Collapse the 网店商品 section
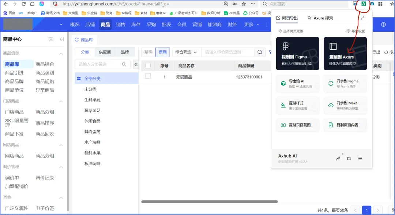 [61, 145]
